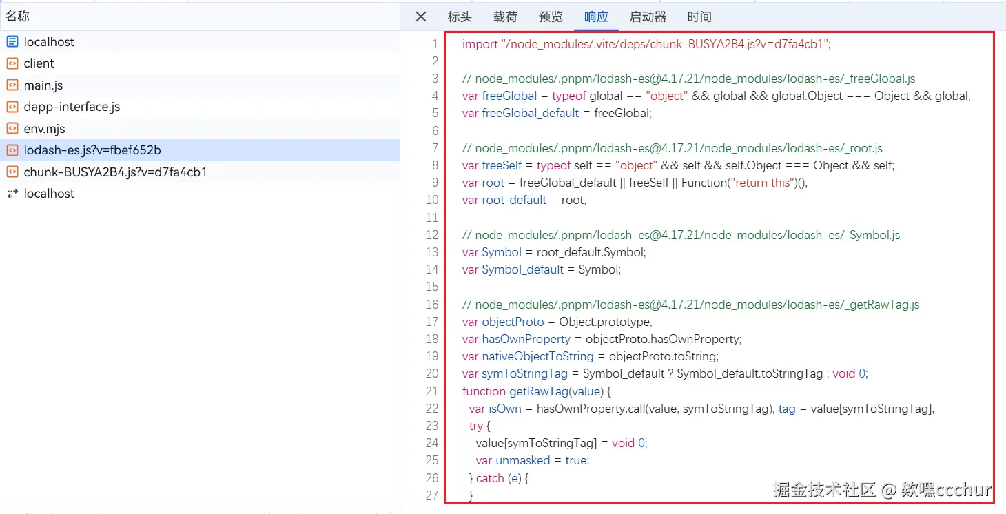Click the 'var unmasked = true' line
The image size is (1006, 514).
(533, 460)
